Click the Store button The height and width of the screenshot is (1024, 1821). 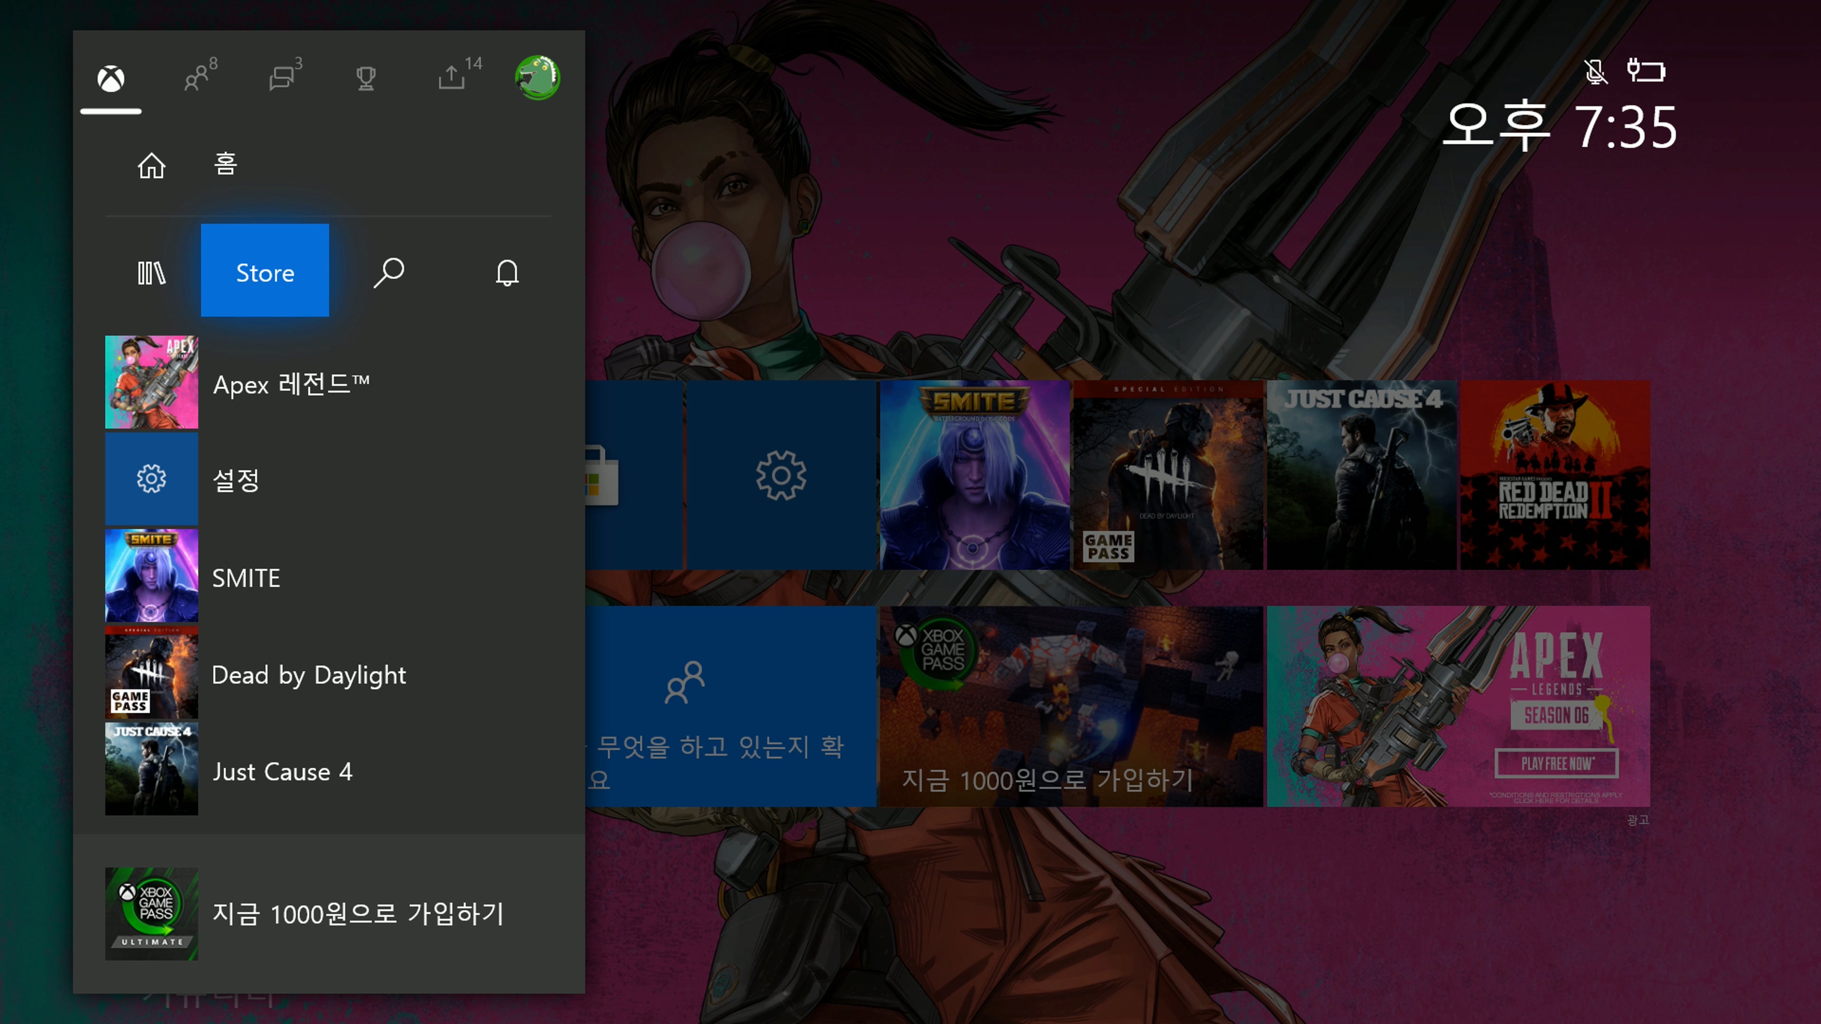pyautogui.click(x=265, y=270)
